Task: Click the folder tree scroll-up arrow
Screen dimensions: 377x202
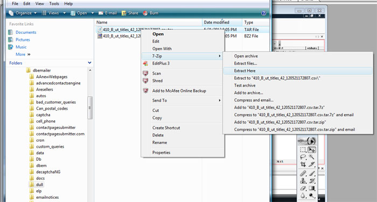Action: click(x=90, y=70)
